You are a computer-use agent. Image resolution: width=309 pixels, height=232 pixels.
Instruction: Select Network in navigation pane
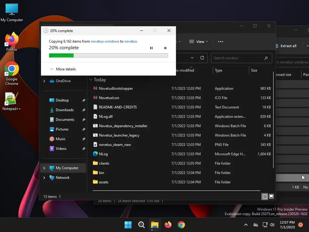click(x=62, y=178)
